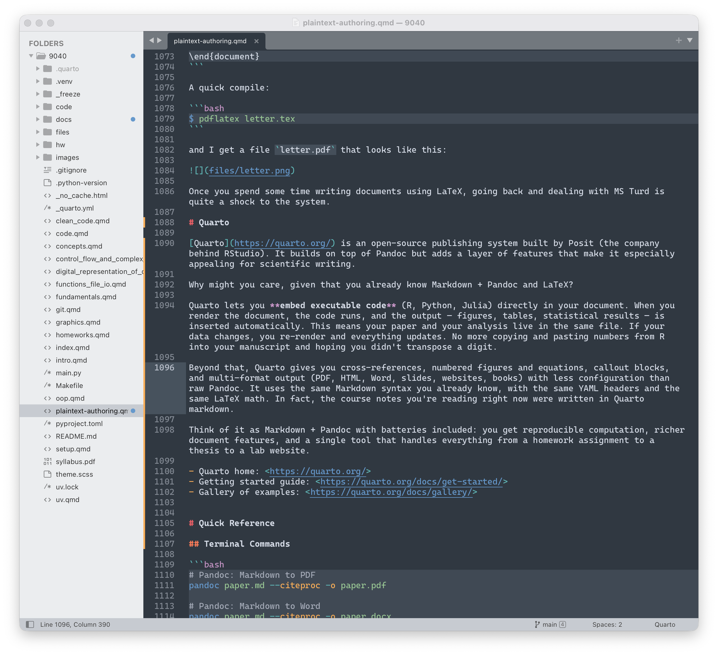This screenshot has width=718, height=655.
Task: Open git.qmd from the sidebar
Action: click(68, 309)
